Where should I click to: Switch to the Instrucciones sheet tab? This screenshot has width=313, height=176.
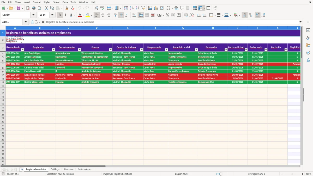point(85,169)
